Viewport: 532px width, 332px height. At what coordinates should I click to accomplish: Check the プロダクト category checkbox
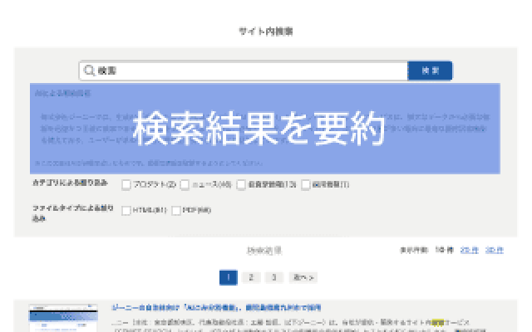(x=126, y=184)
